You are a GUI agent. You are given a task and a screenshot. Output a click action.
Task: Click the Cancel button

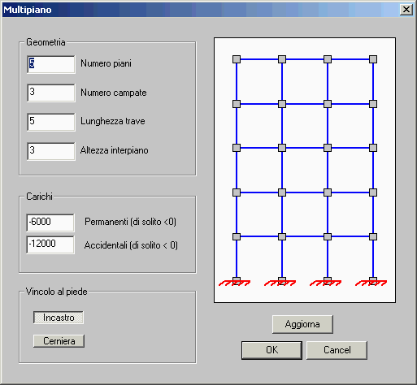337,350
